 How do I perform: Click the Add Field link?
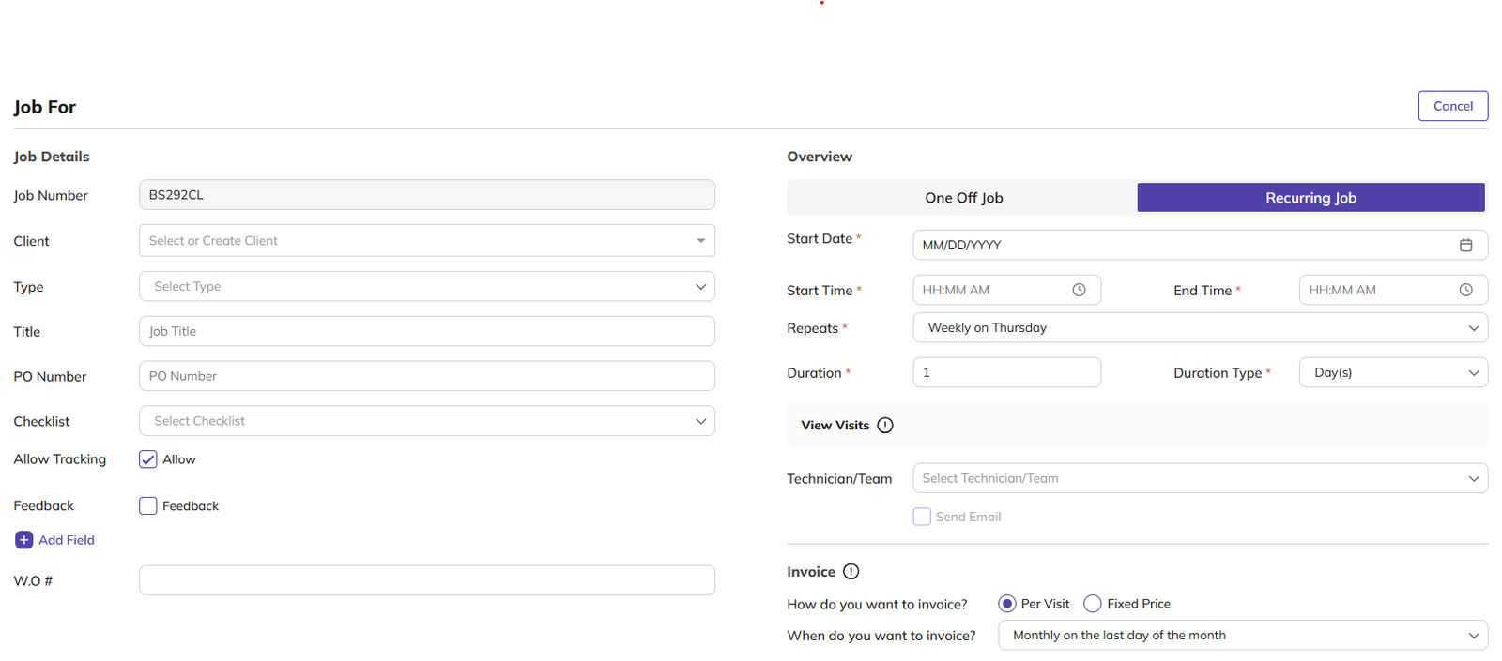point(67,540)
